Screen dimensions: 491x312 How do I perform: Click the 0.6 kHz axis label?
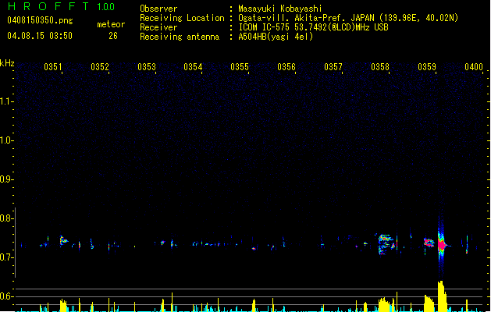pyautogui.click(x=7, y=296)
